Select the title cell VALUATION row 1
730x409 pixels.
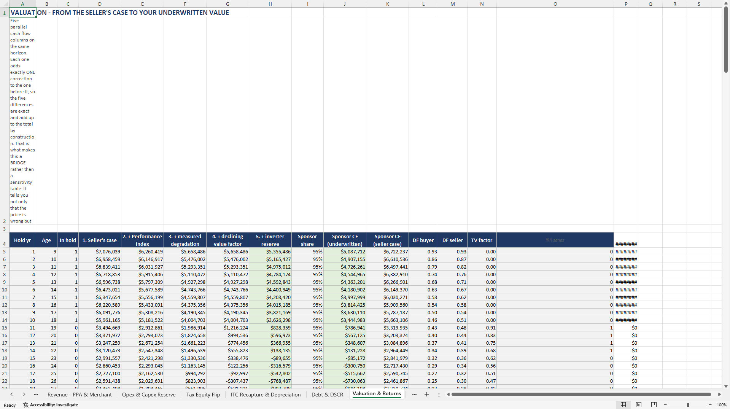(x=22, y=13)
